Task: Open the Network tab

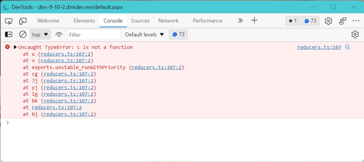Action: pos(168,21)
